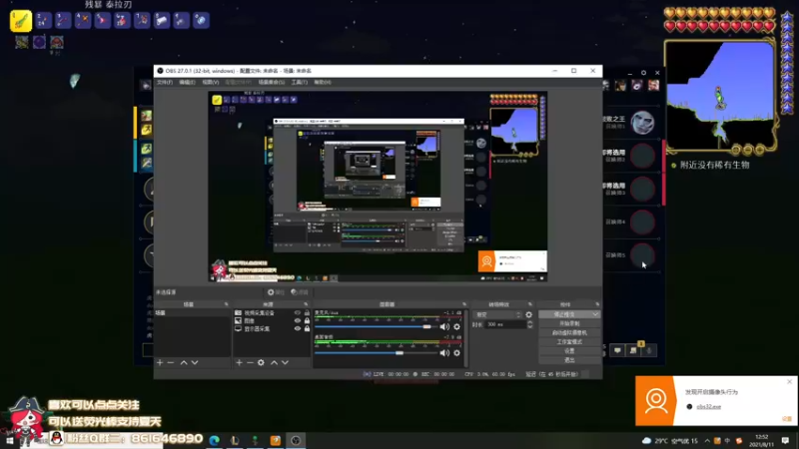Image resolution: width=799 pixels, height=449 pixels.
Task: Toggle lock on 视频采集设备 source
Action: click(307, 313)
